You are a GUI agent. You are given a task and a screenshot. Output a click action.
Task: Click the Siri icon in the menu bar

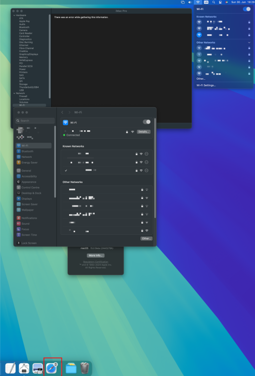point(227,2)
